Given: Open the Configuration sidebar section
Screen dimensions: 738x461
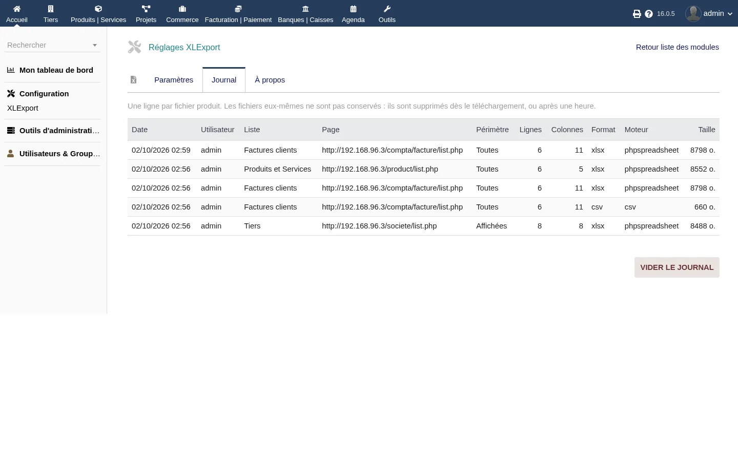Looking at the screenshot, I should tap(44, 94).
